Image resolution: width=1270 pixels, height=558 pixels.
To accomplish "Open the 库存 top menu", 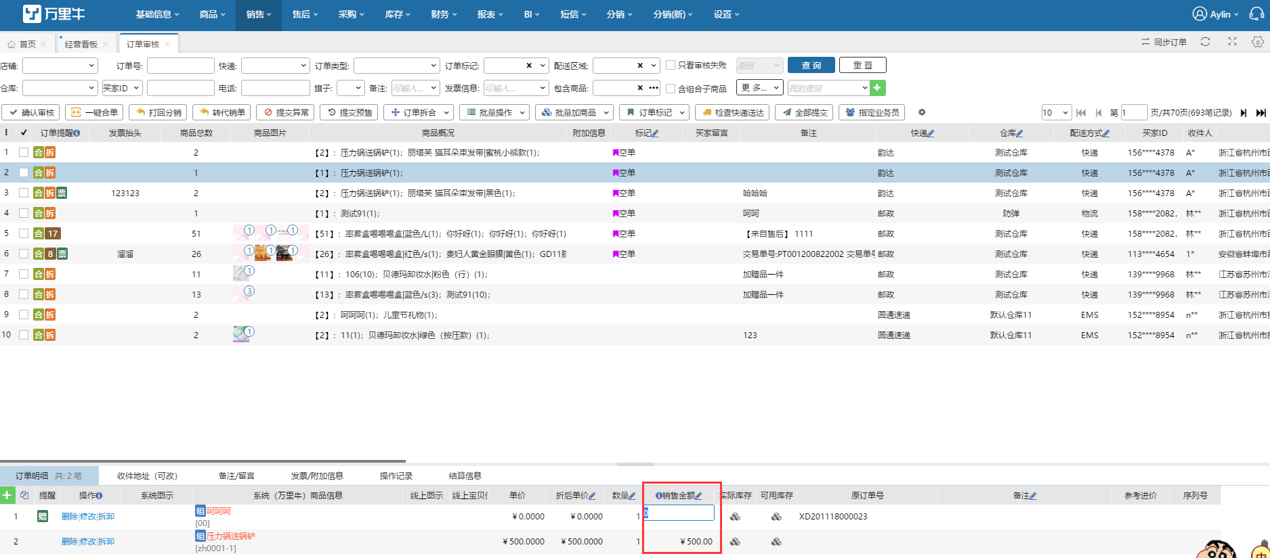I will (397, 14).
